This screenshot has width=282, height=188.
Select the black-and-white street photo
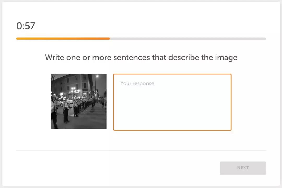pyautogui.click(x=79, y=101)
